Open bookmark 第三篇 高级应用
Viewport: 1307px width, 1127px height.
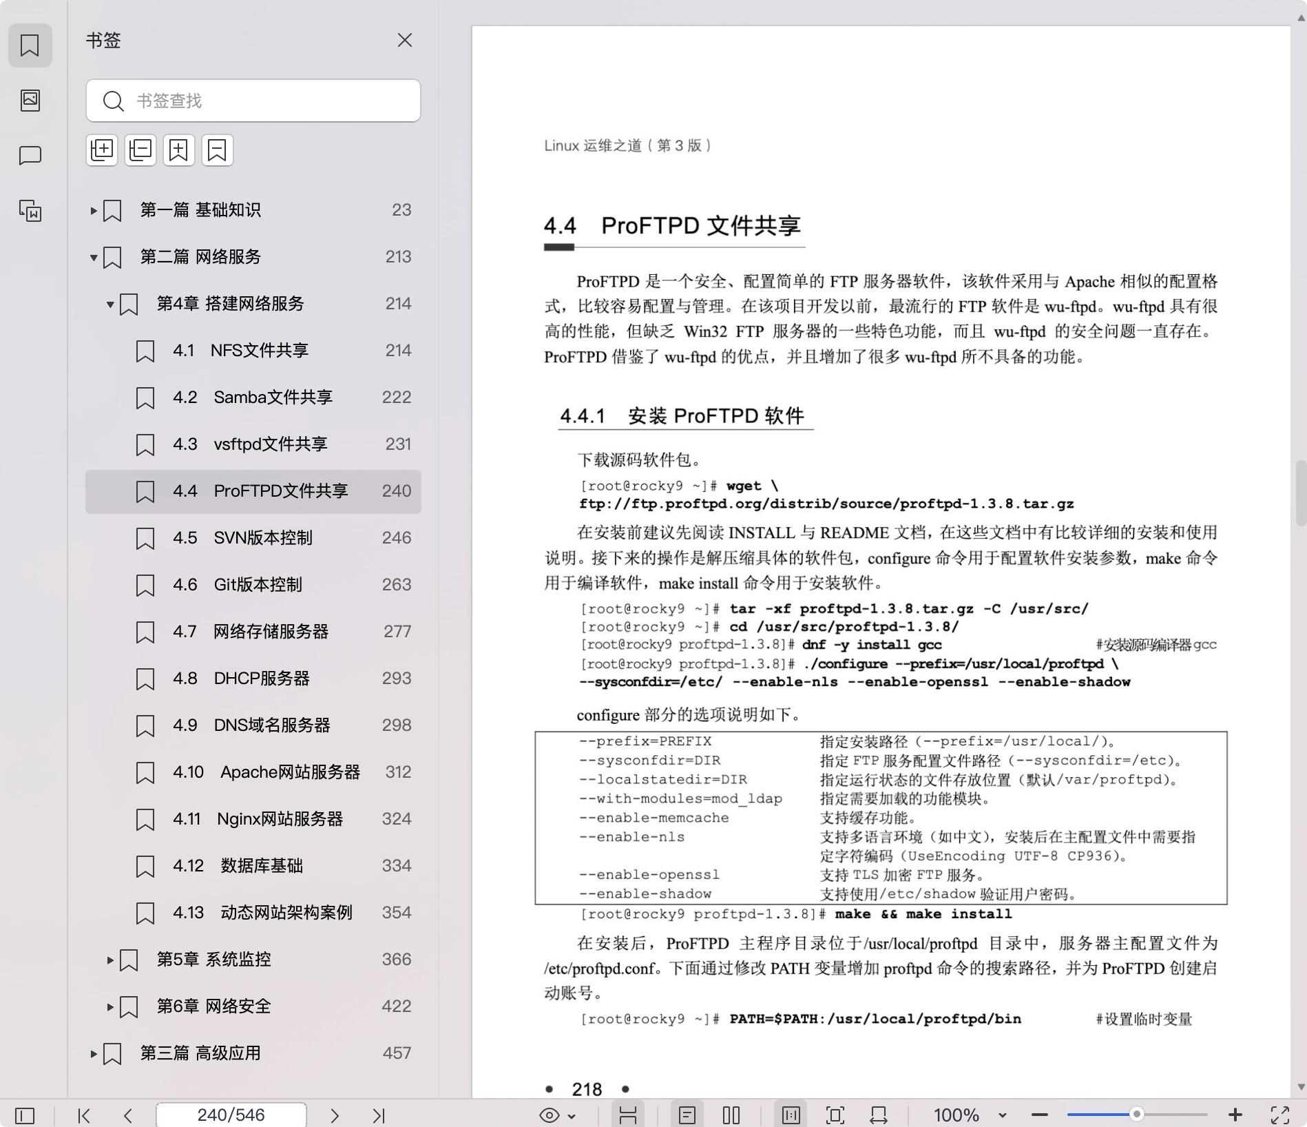(x=253, y=1053)
